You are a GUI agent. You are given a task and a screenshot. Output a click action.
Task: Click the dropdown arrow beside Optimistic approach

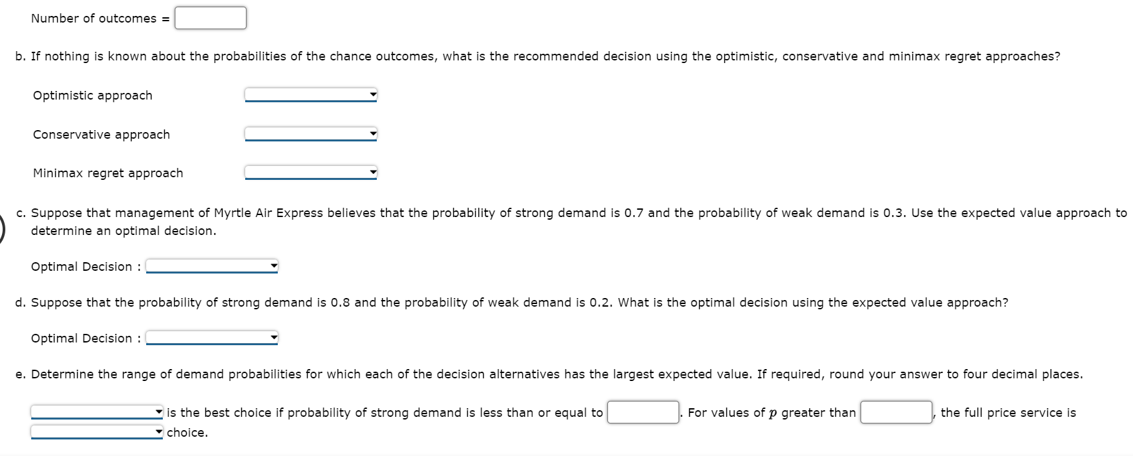pos(371,95)
